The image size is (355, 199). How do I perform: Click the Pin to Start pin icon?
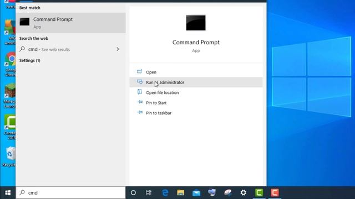[140, 102]
